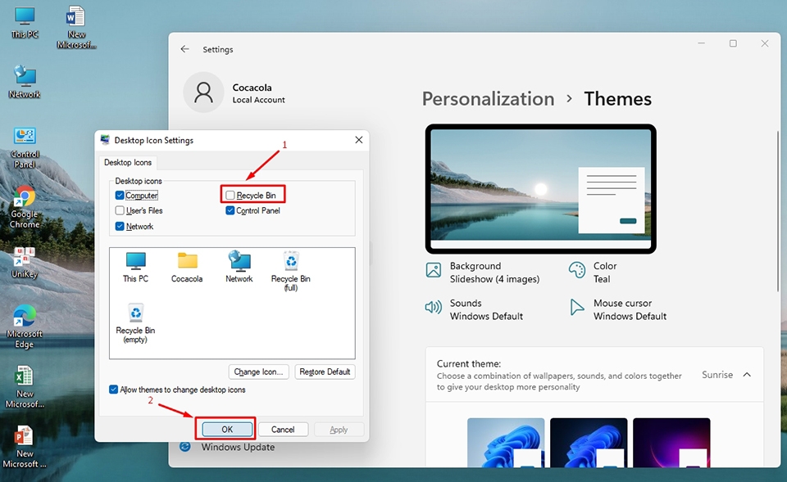Viewport: 787px width, 482px height.
Task: Close the Desktop Icon Settings dialog
Action: pos(359,140)
